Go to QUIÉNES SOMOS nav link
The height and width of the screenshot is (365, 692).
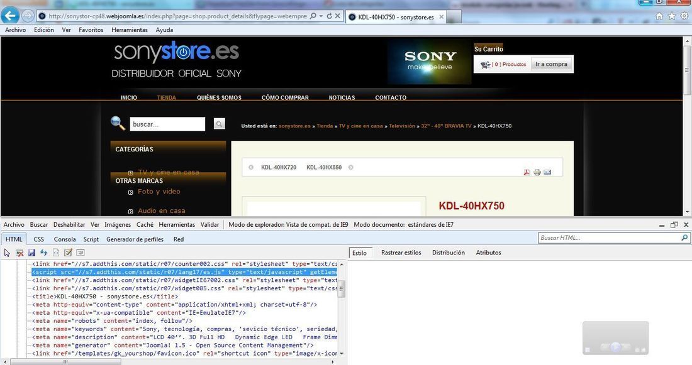point(219,98)
